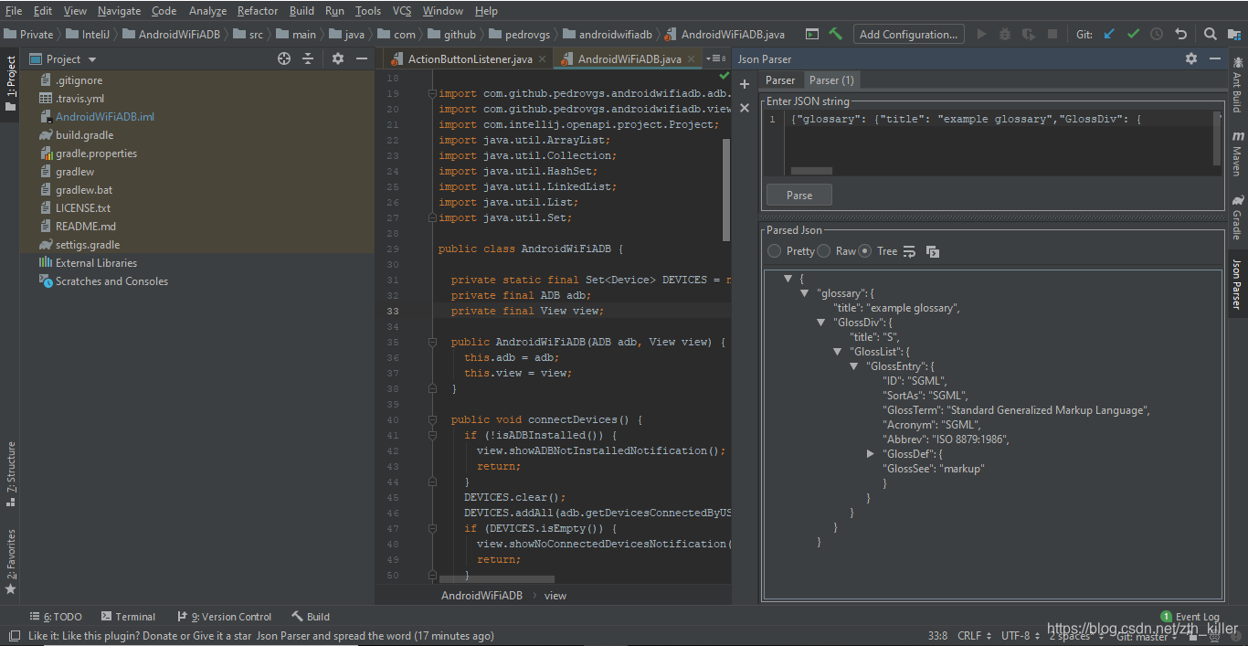Open Project panel settings gear
This screenshot has height=646, width=1248.
coord(338,58)
